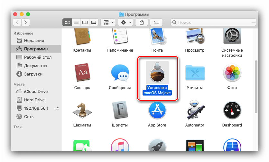The image size is (269, 162).
Task: Click the Share toolbar button
Action: coord(142,22)
